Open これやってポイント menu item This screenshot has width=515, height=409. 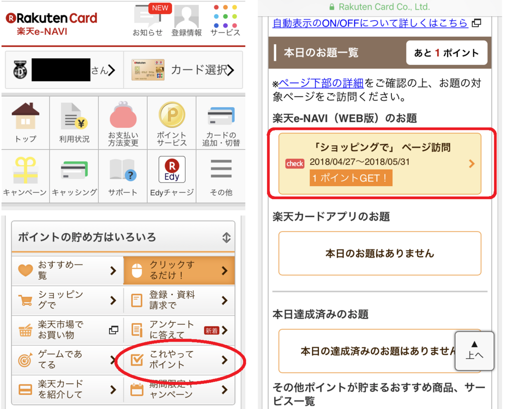point(179,360)
